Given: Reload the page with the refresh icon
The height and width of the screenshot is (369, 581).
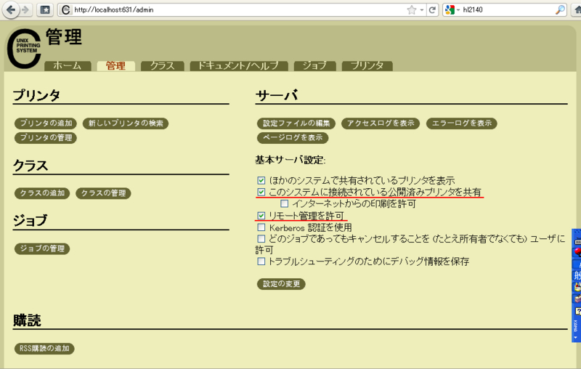Looking at the screenshot, I should (432, 10).
